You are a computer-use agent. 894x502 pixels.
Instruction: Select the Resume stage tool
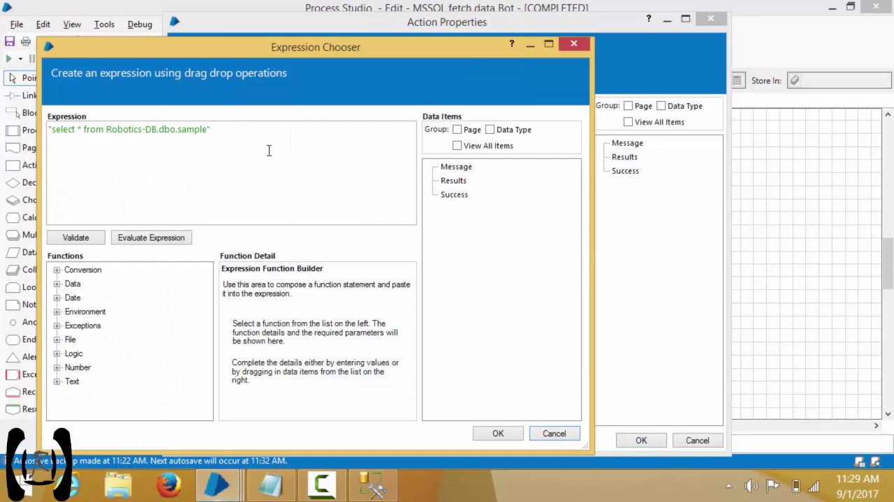point(20,409)
